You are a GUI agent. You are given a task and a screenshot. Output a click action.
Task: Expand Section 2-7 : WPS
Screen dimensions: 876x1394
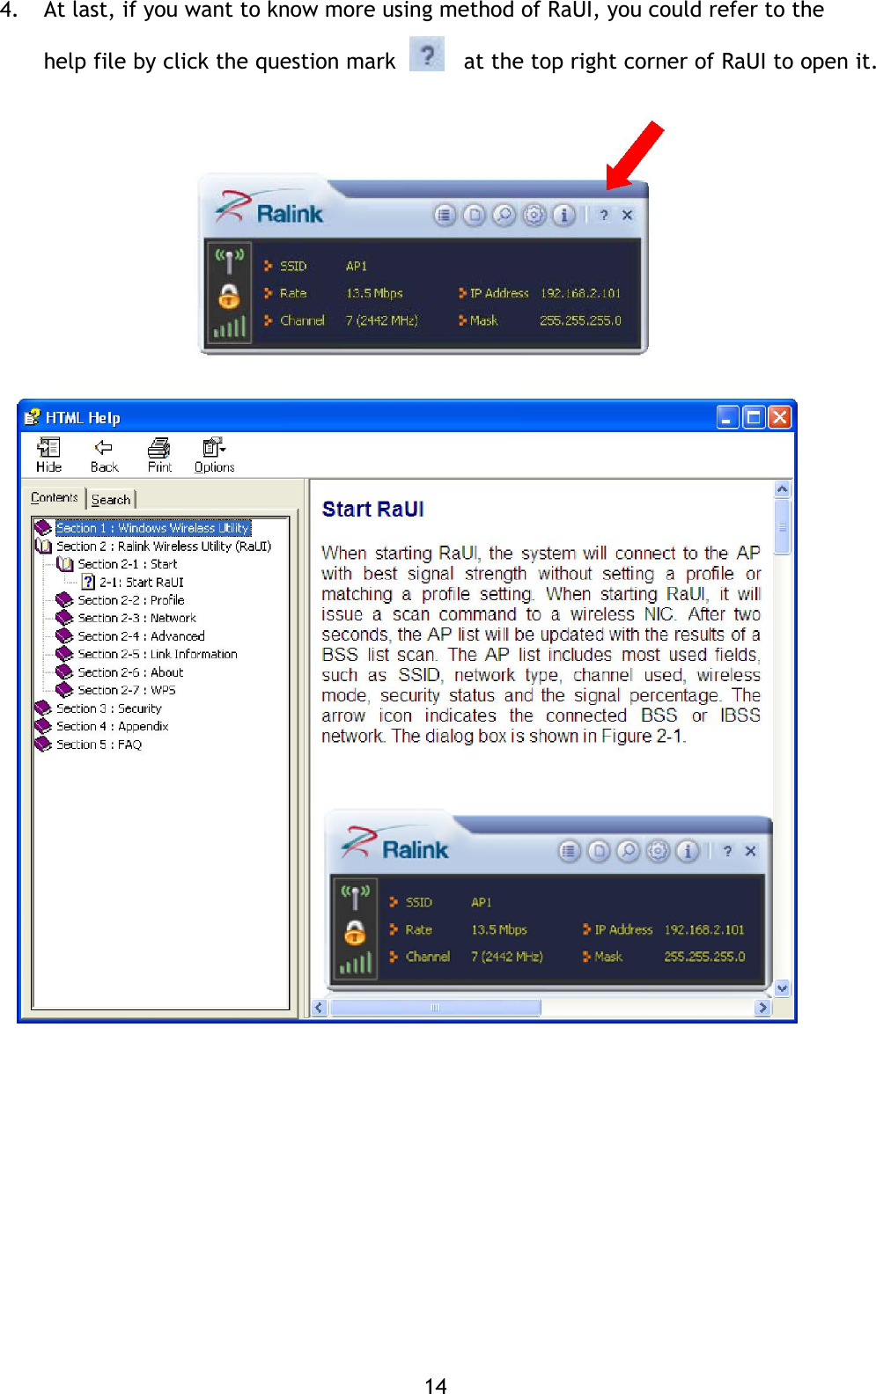[127, 691]
